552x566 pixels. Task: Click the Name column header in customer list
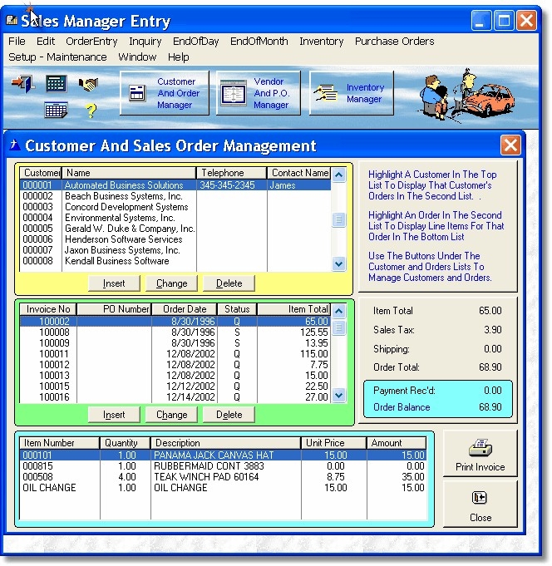pos(129,173)
